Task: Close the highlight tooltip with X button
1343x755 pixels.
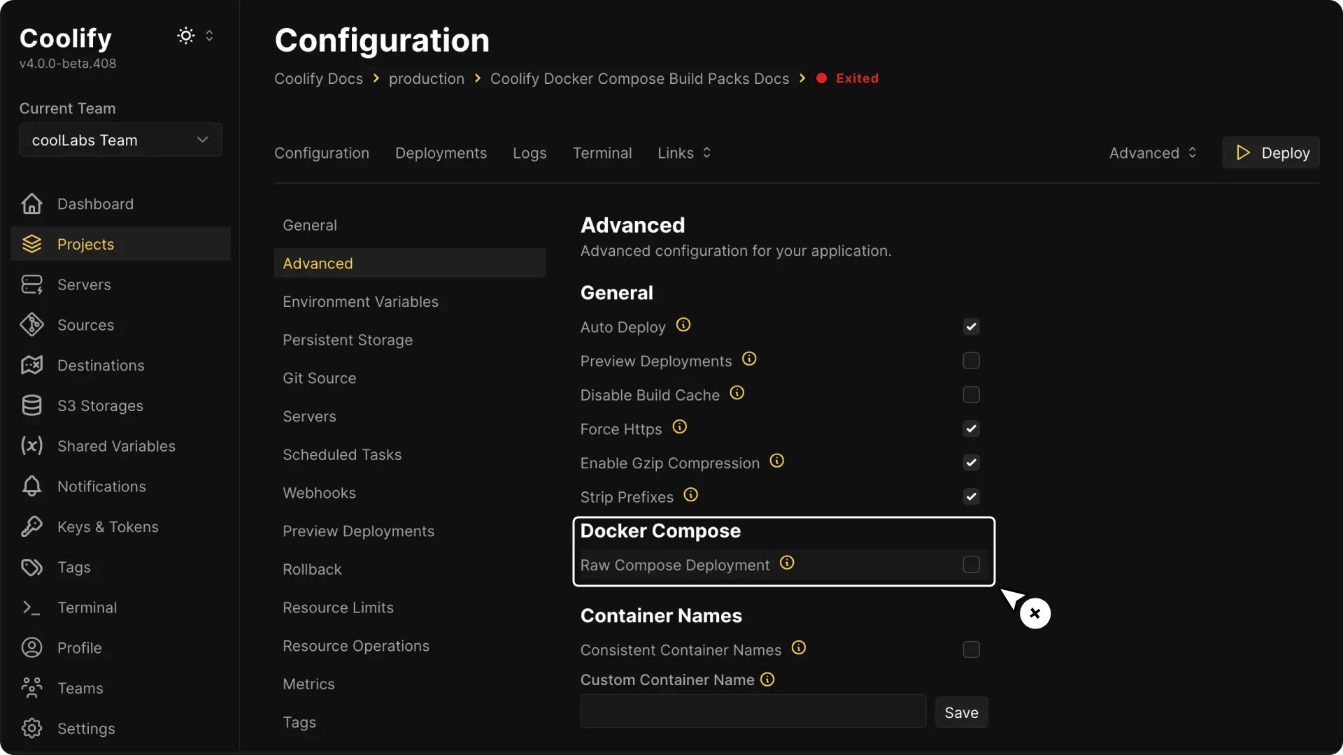Action: point(1035,613)
